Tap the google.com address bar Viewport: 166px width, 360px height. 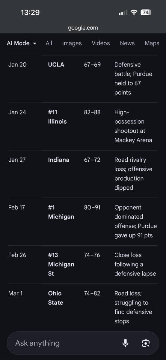coord(83,28)
